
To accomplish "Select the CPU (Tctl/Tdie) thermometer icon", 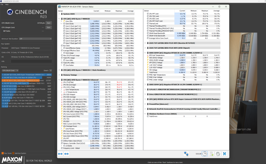I will click(x=62, y=82).
